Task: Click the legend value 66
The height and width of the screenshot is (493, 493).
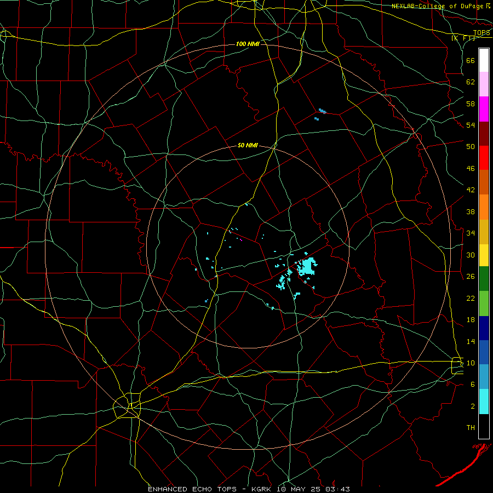Action: pyautogui.click(x=471, y=60)
